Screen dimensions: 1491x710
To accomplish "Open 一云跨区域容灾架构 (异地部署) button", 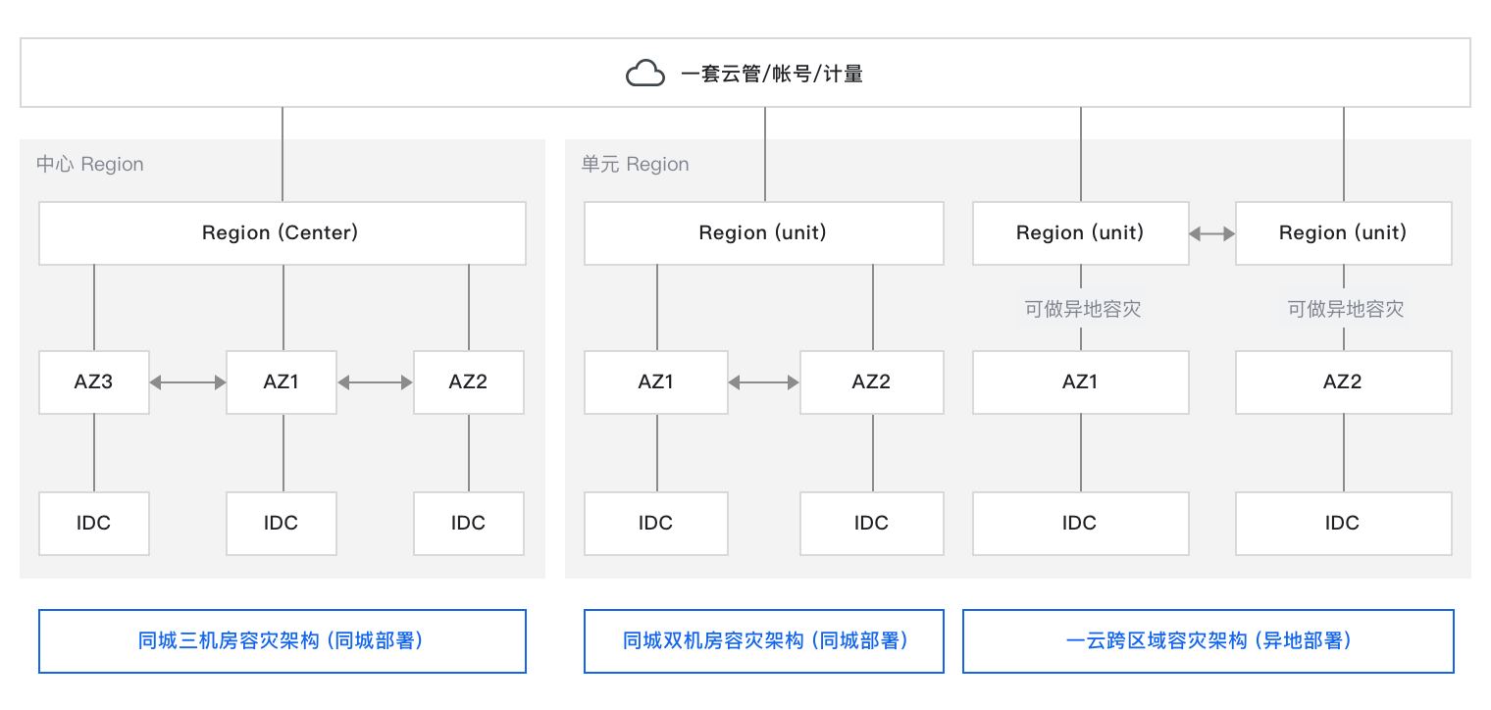I will (x=1208, y=641).
